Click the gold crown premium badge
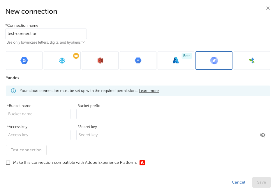This screenshot has height=192, width=275. click(x=76, y=56)
